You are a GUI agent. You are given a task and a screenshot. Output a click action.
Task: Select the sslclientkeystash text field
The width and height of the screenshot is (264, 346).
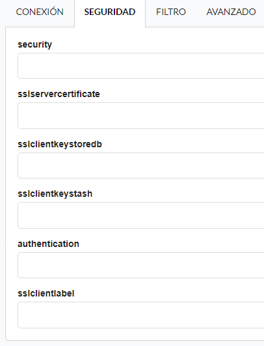[x=141, y=216]
